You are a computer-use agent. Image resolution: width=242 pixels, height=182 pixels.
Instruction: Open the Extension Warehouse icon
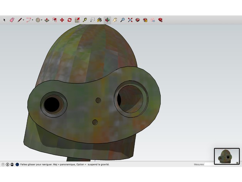(145, 20)
